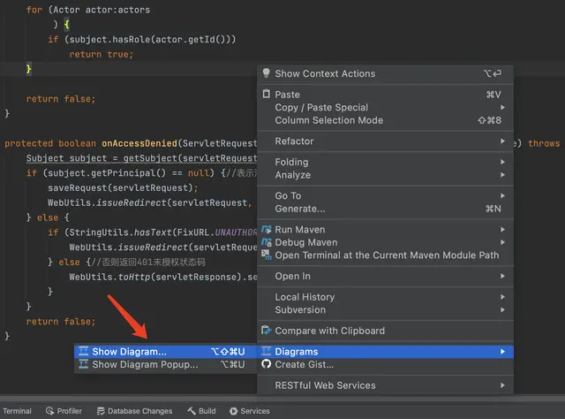
Task: Expand RESTful Web Services submenu arrow
Action: coord(502,385)
